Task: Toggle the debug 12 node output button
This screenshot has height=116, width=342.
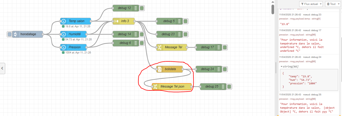Action: [142, 8]
